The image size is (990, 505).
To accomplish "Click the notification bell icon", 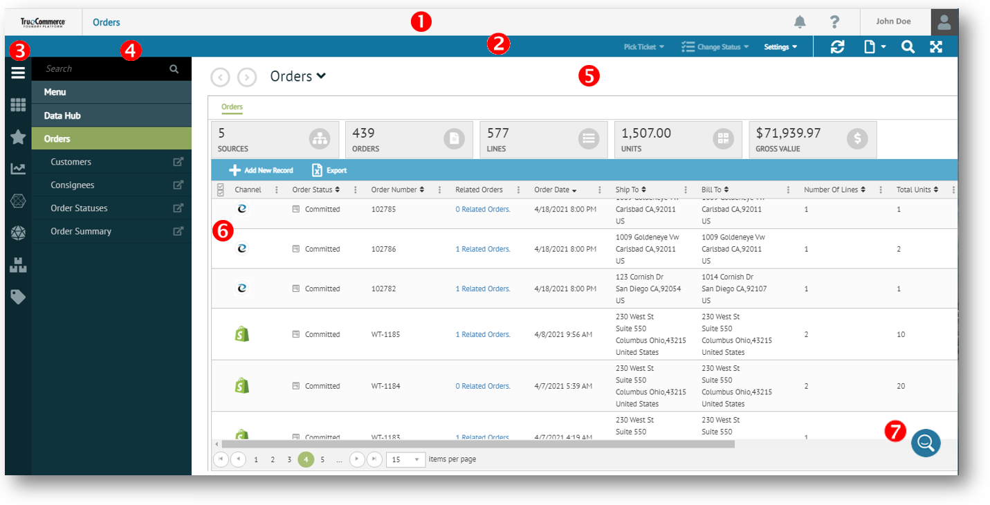I will 800,22.
